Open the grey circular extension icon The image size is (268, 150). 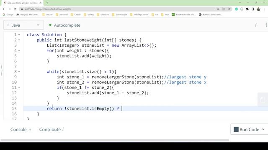tap(242, 9)
